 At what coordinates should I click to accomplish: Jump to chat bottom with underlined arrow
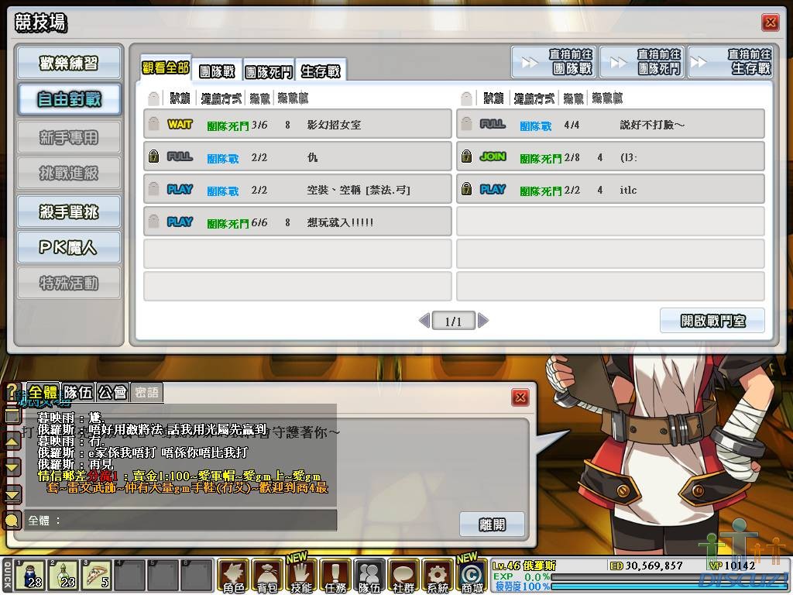click(12, 494)
